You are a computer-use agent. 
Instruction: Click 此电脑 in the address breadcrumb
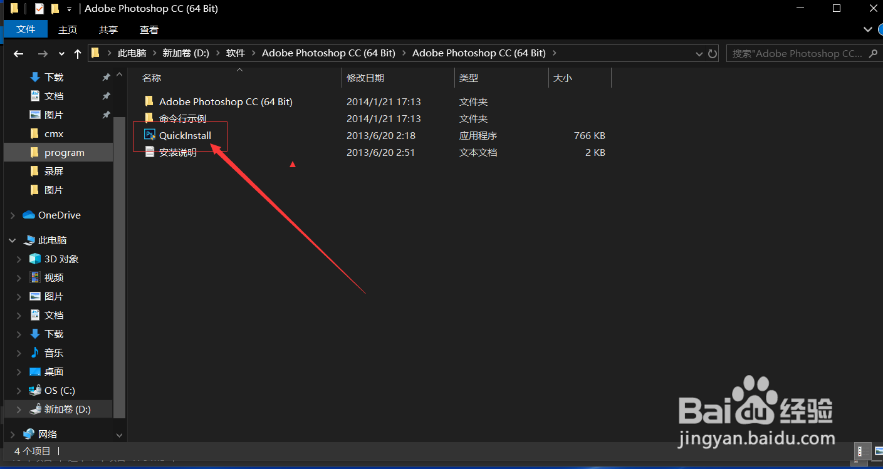pos(132,53)
